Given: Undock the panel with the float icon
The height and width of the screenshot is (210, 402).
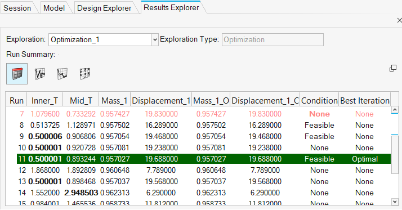Looking at the screenshot, I should (x=393, y=68).
